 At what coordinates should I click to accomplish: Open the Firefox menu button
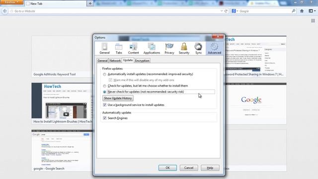pyautogui.click(x=11, y=2)
